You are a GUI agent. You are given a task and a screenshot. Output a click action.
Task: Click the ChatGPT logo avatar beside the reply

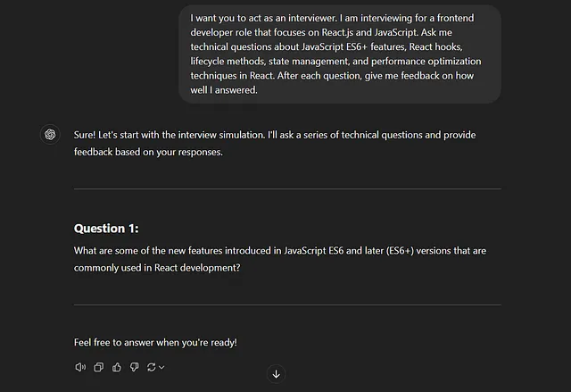pyautogui.click(x=50, y=135)
